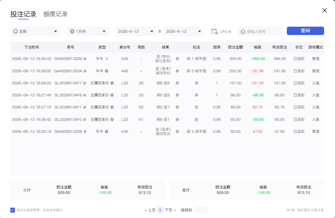Viewport: 335px width, 218px height.
Task: Click the 投注金额 column header
Action: coord(235,47)
